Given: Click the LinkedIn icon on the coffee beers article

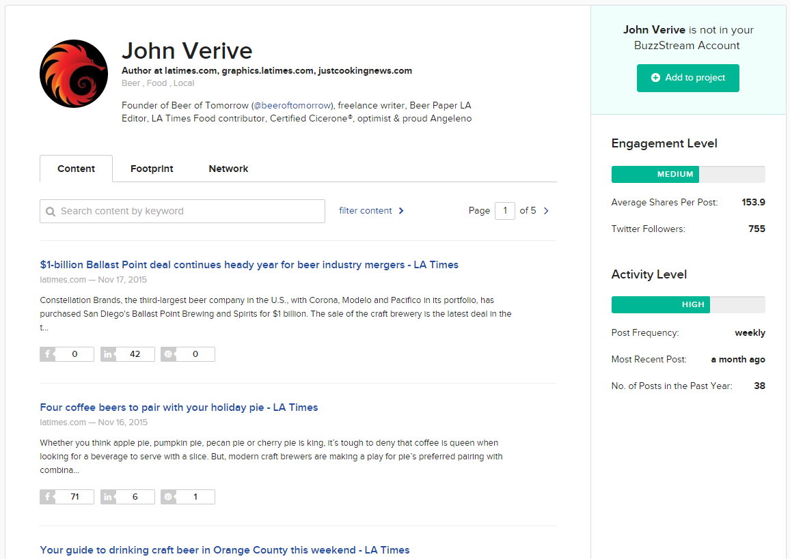Looking at the screenshot, I should [x=107, y=496].
